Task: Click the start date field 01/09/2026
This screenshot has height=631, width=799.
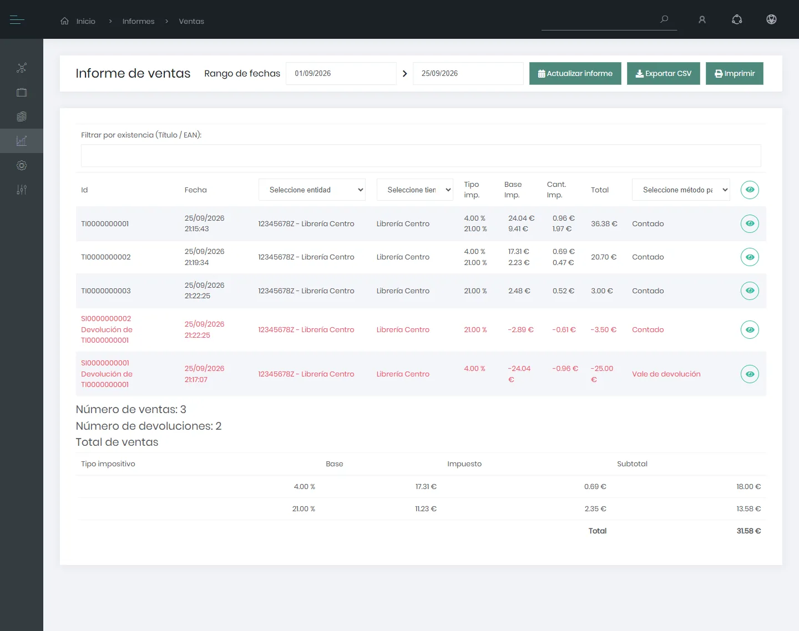Action: pos(341,74)
